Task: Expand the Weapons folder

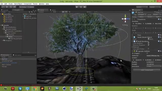Action: coord(3,40)
